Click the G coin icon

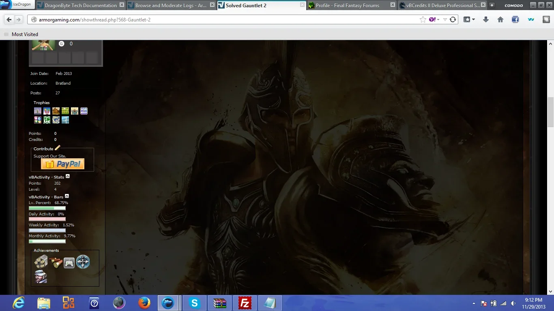click(x=62, y=44)
